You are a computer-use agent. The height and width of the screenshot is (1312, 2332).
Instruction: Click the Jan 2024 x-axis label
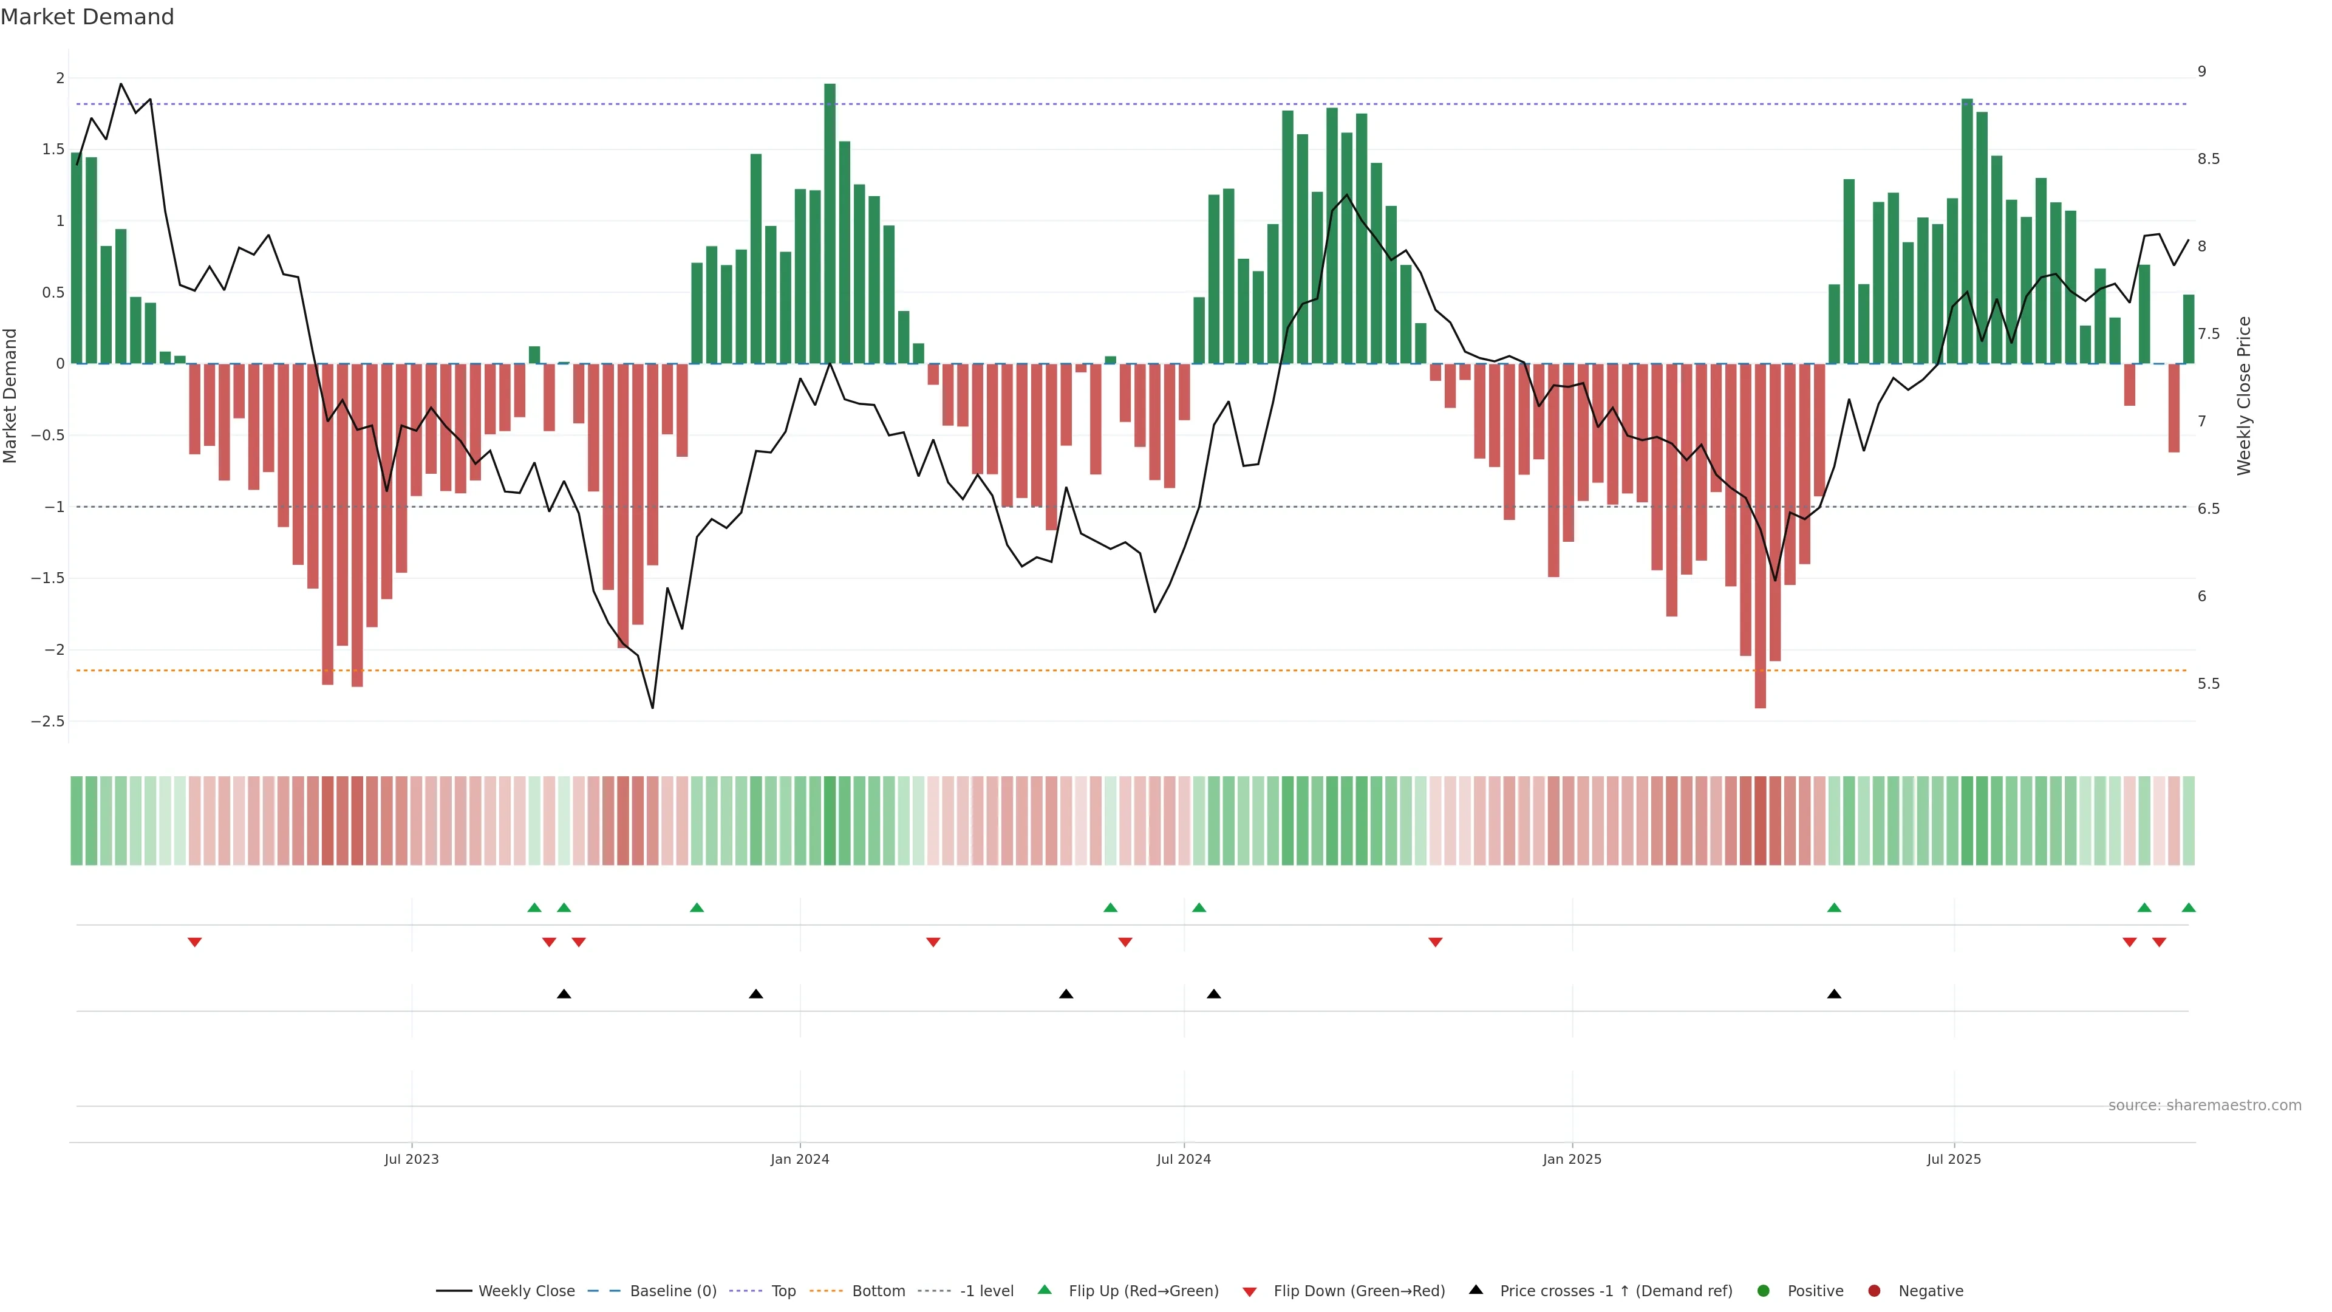click(x=799, y=1159)
